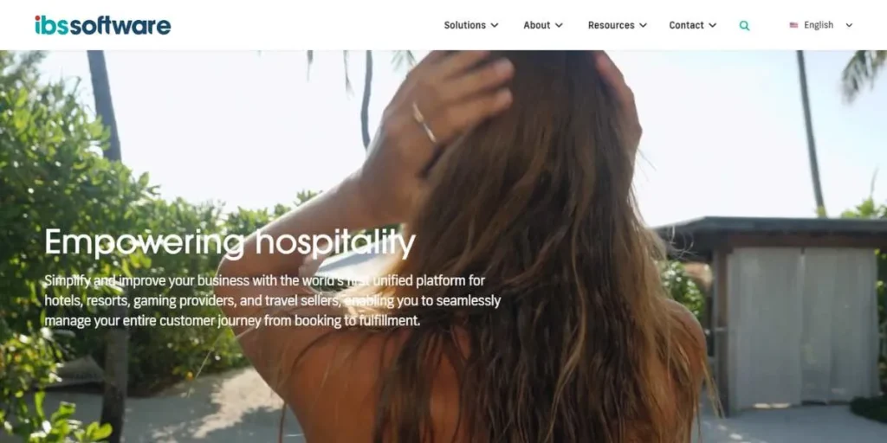The height and width of the screenshot is (443, 887).
Task: Click the green foliage in the hero image
Action: click(x=62, y=170)
